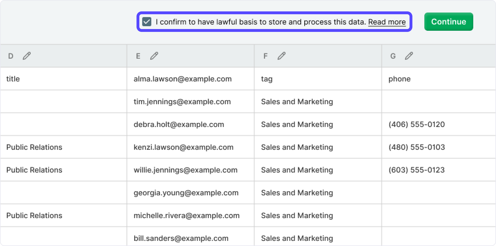Click the (480) 555-0103 phone cell
496x246 pixels.
pyautogui.click(x=439, y=147)
